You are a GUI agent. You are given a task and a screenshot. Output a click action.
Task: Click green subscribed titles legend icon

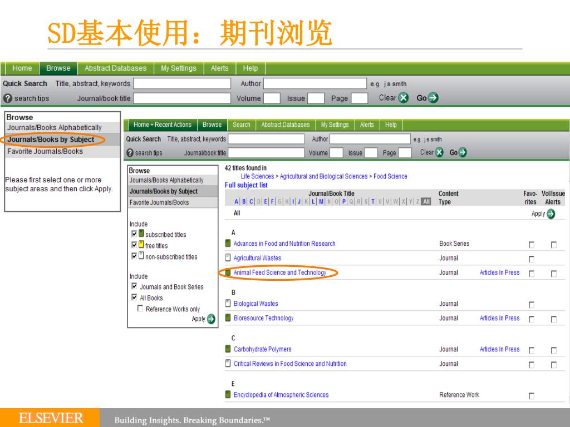(141, 234)
